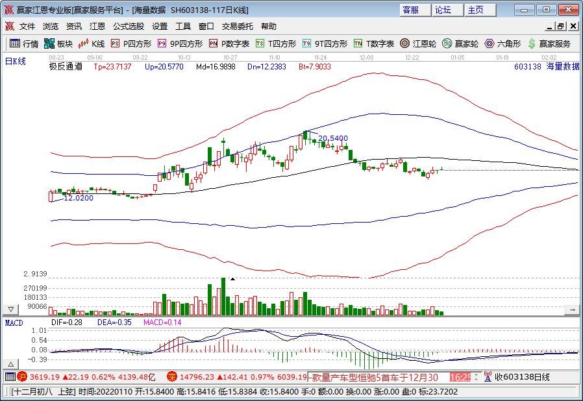Open the 江恩轮 Gann wheel tool

[x=418, y=44]
